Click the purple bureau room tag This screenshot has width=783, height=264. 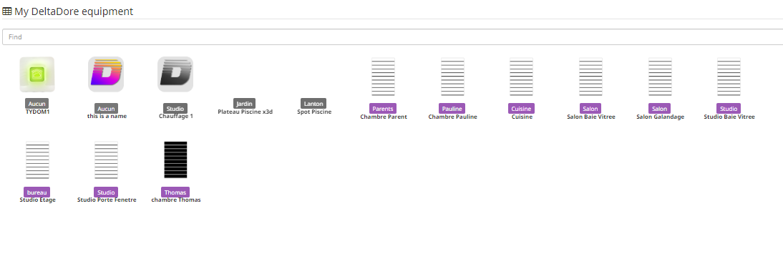[37, 192]
